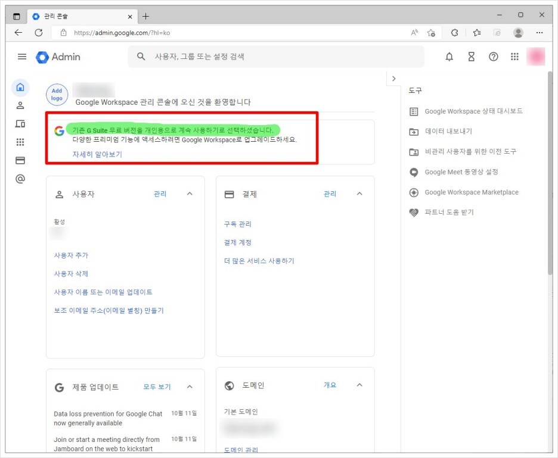Screen dimensions: 558x458
Task: Go to Home in the sidebar
Action: [20, 87]
